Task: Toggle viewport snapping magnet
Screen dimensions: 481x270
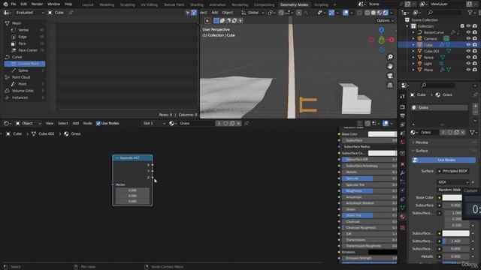Action: click(281, 13)
